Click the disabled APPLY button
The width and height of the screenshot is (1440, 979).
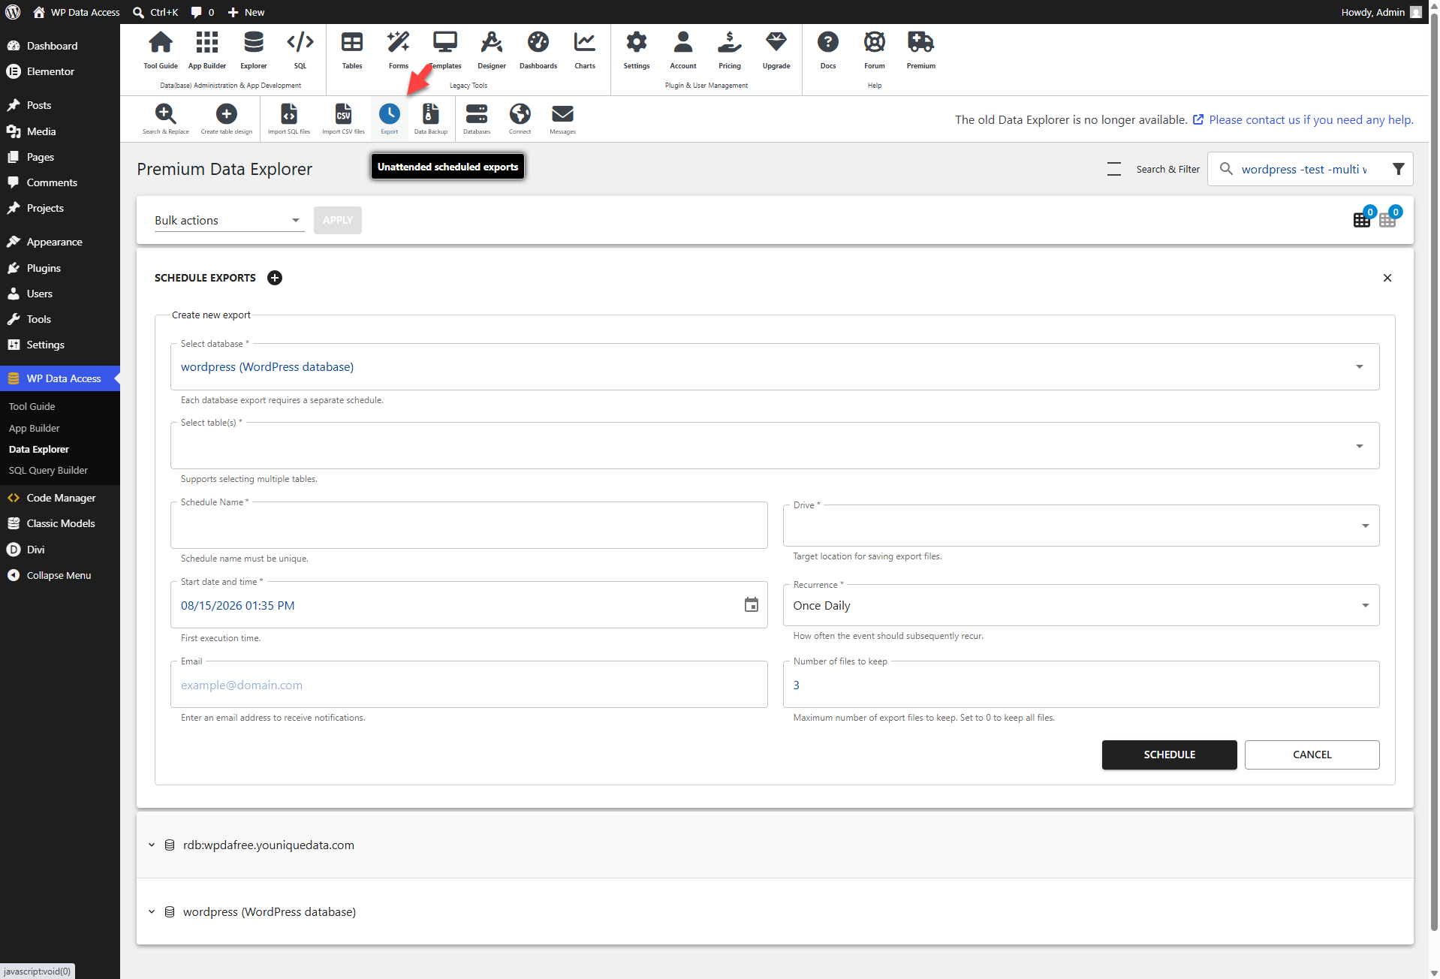pos(338,220)
